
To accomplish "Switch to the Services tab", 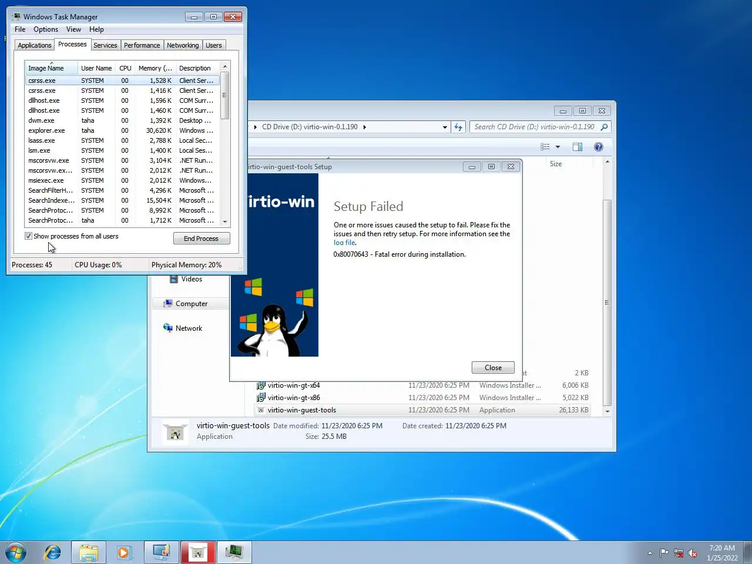I will coord(105,45).
